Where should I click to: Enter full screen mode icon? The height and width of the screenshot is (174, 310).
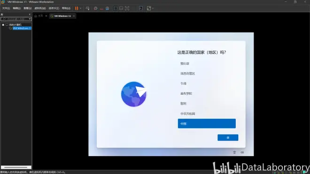127,8
